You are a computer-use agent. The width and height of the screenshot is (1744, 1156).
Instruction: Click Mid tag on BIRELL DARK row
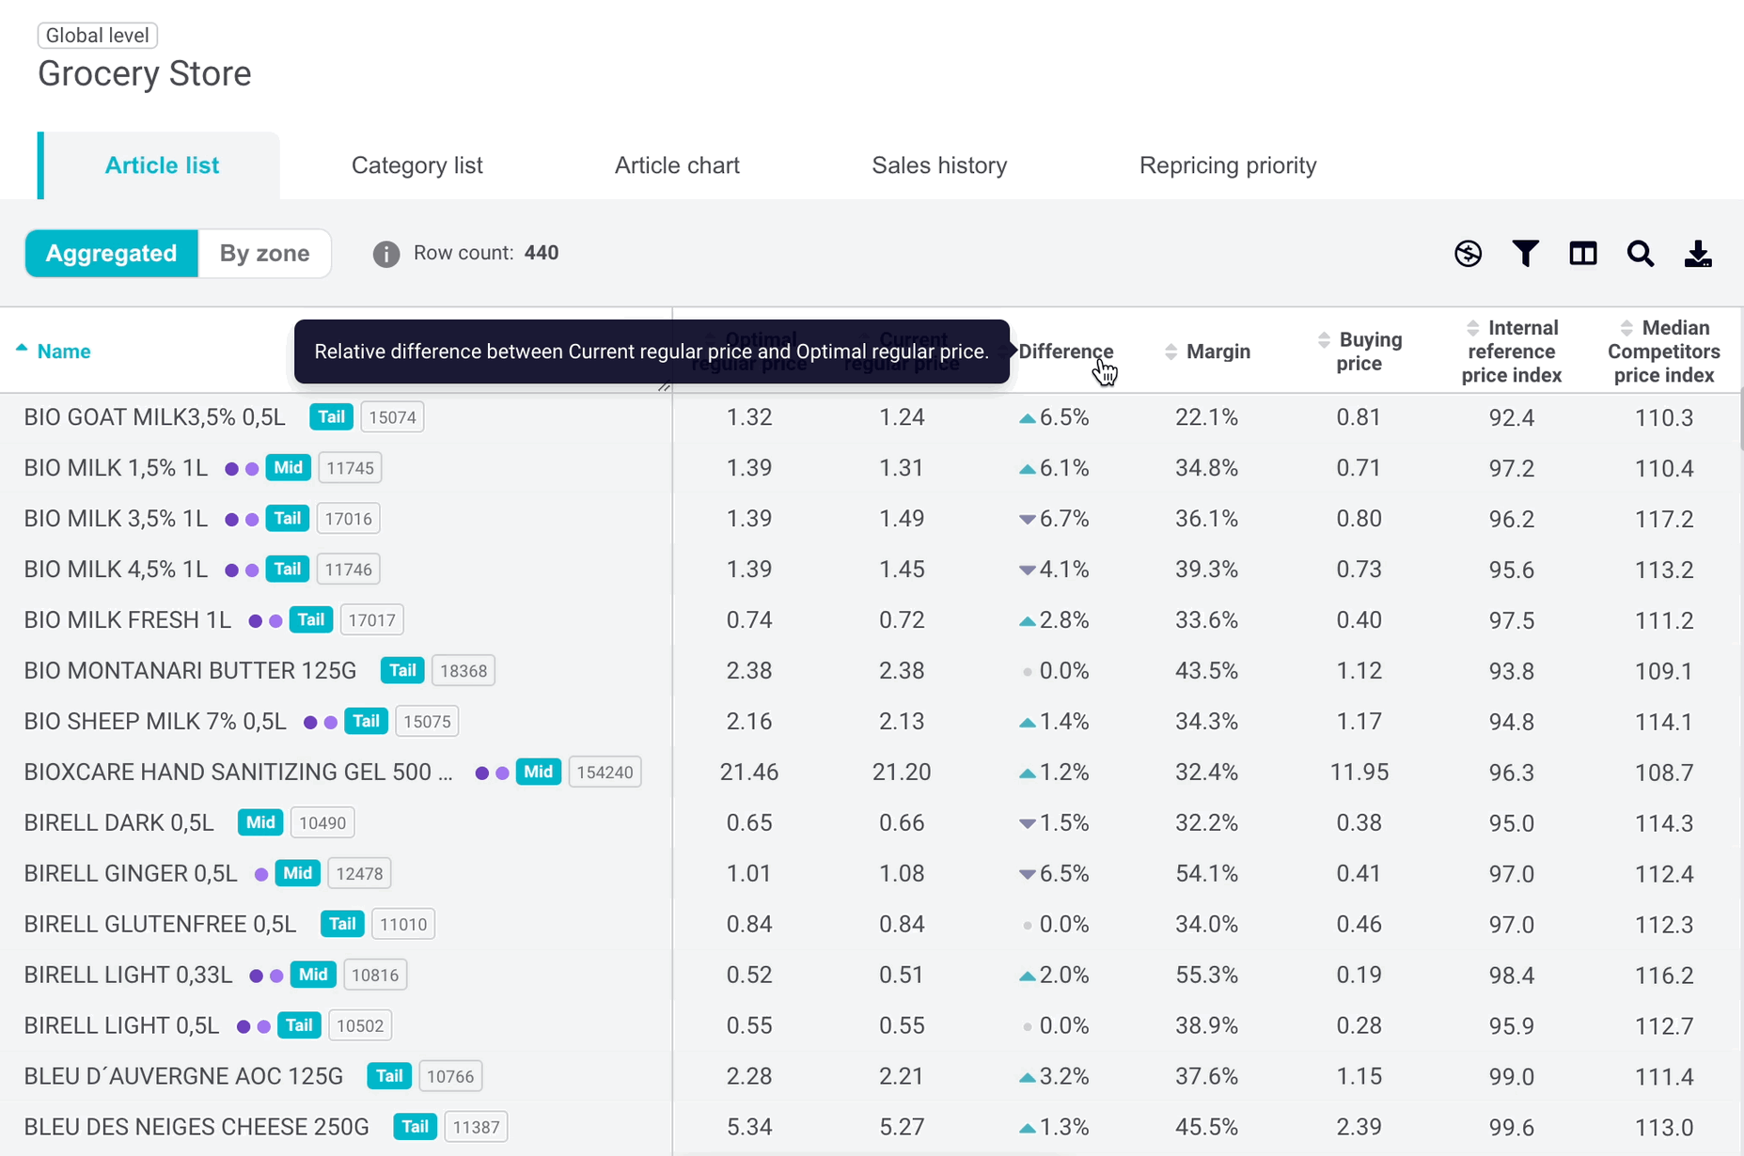coord(260,823)
